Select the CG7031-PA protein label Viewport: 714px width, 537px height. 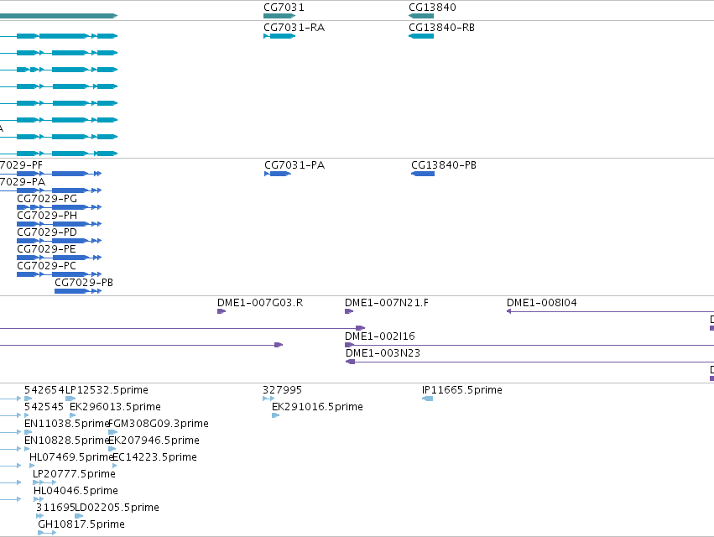294,165
